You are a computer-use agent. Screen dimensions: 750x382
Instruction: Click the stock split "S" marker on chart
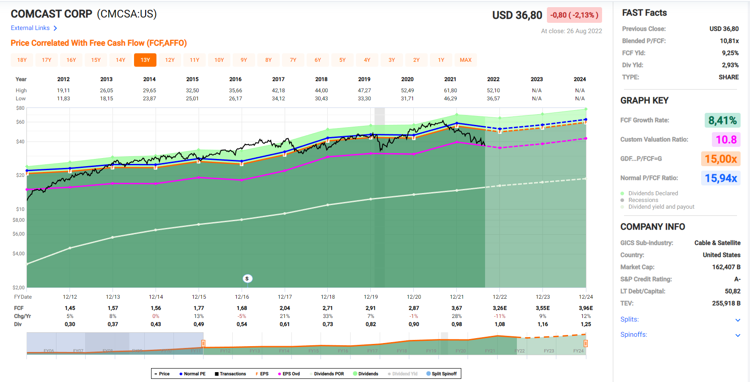point(247,279)
